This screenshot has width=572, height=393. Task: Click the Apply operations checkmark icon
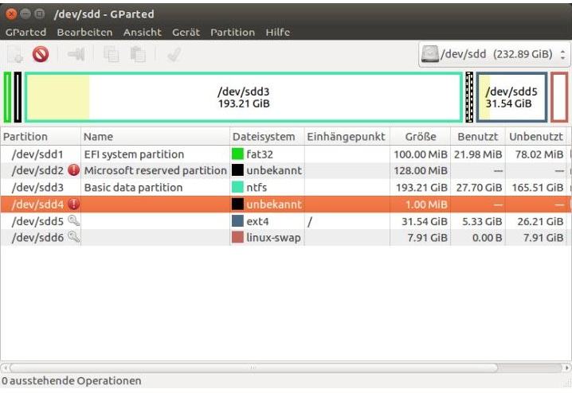coord(174,55)
